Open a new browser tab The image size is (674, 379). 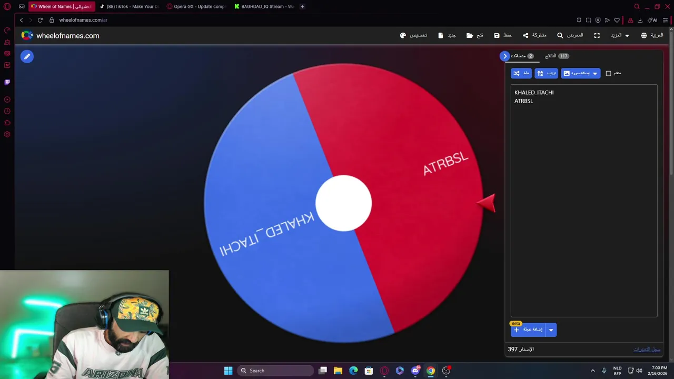302,6
